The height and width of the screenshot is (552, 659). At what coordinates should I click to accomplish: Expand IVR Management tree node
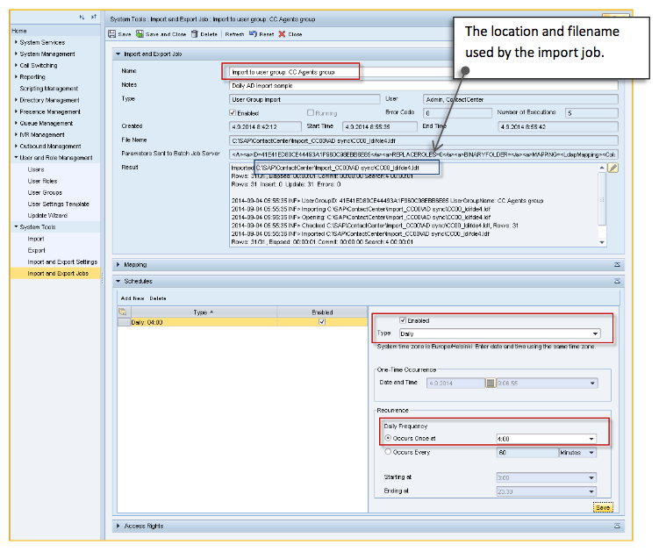[16, 134]
